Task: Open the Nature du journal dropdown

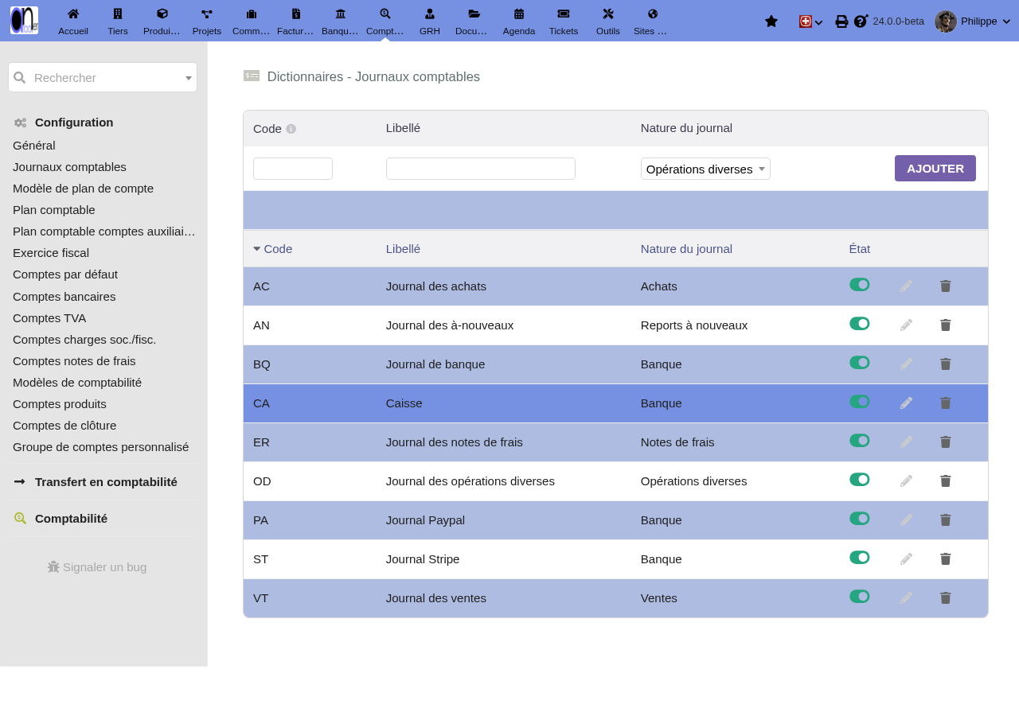Action: (705, 169)
